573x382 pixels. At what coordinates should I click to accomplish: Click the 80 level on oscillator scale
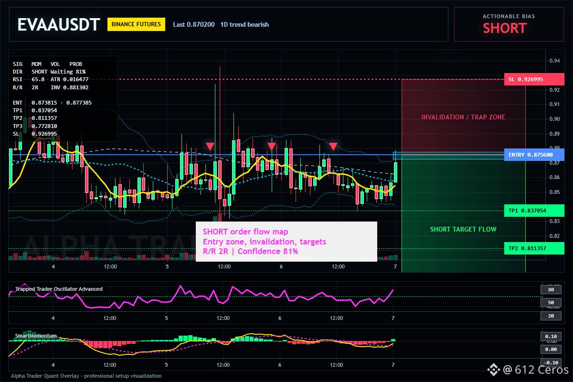pyautogui.click(x=551, y=289)
